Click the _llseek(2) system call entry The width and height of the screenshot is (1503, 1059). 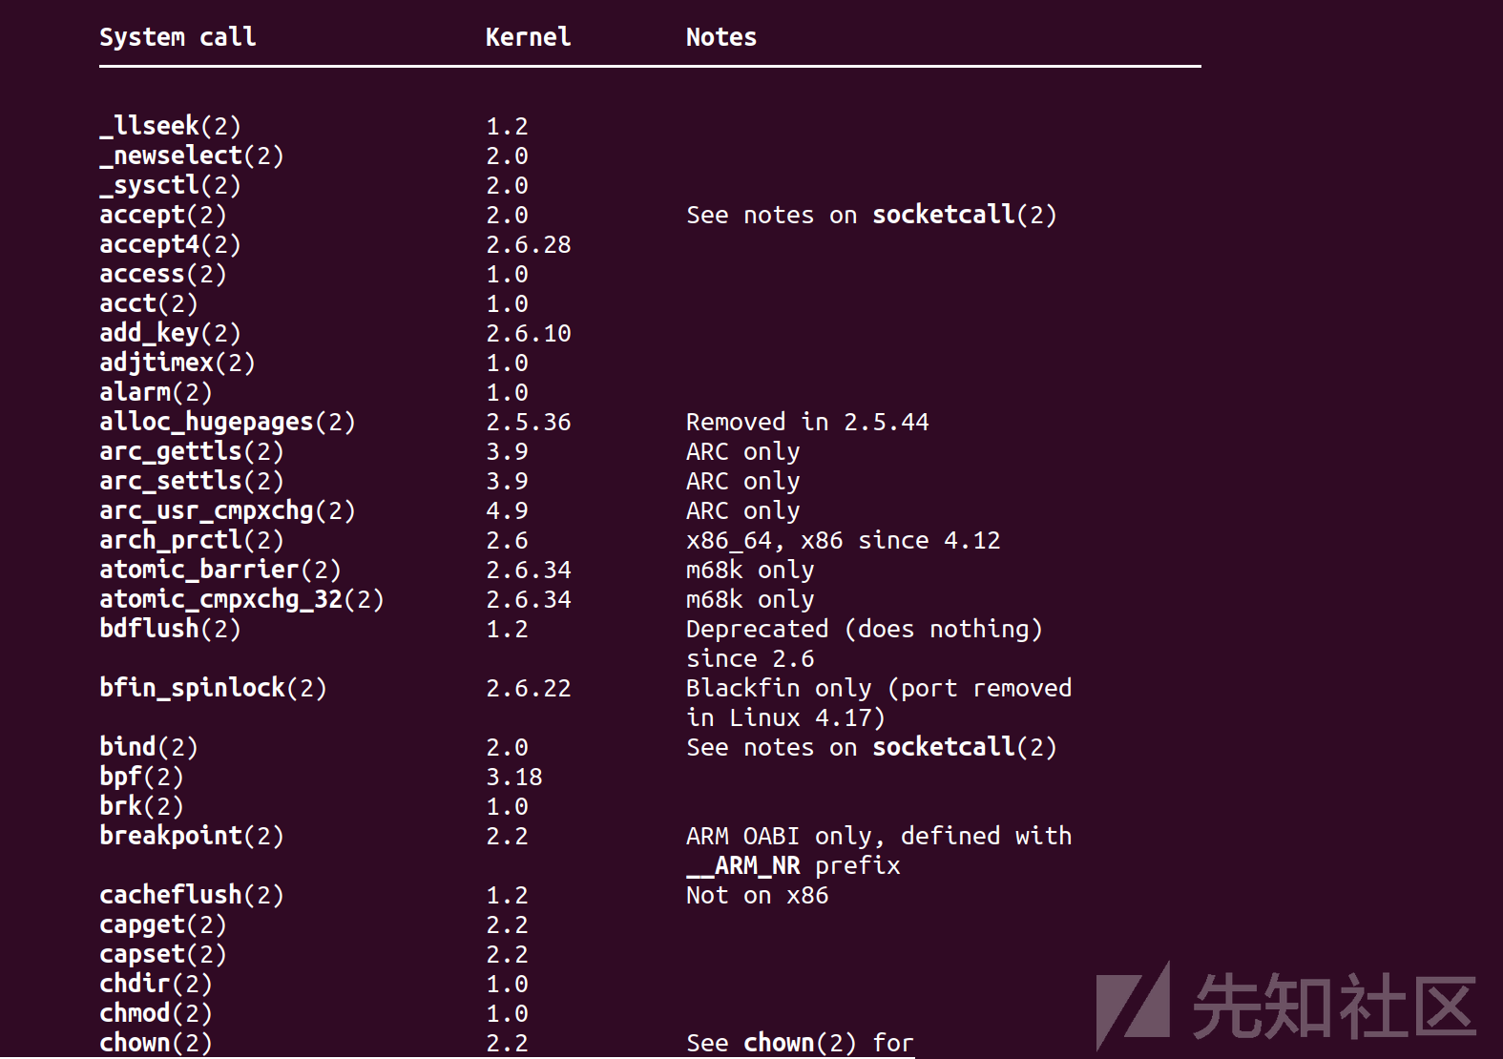tap(171, 126)
